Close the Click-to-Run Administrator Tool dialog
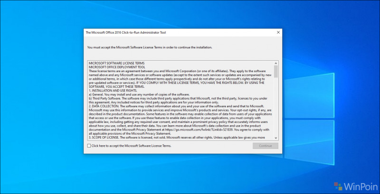 pos(278,32)
